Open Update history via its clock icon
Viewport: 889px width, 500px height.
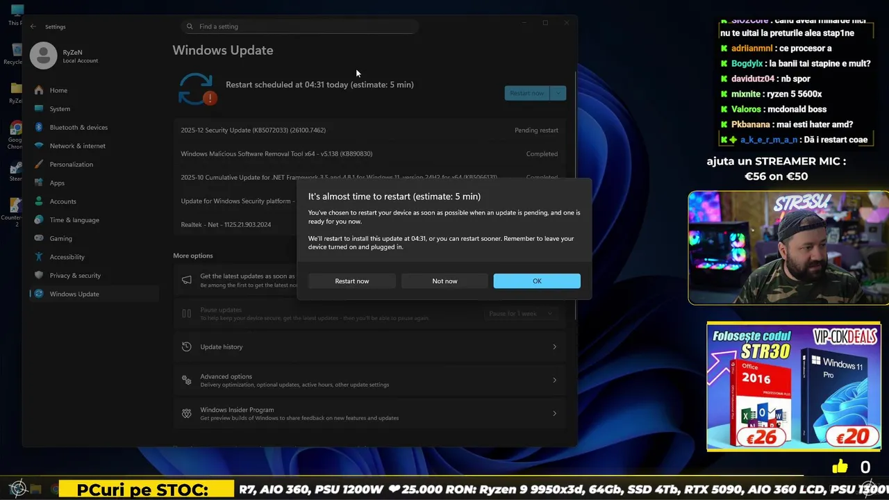pyautogui.click(x=186, y=347)
